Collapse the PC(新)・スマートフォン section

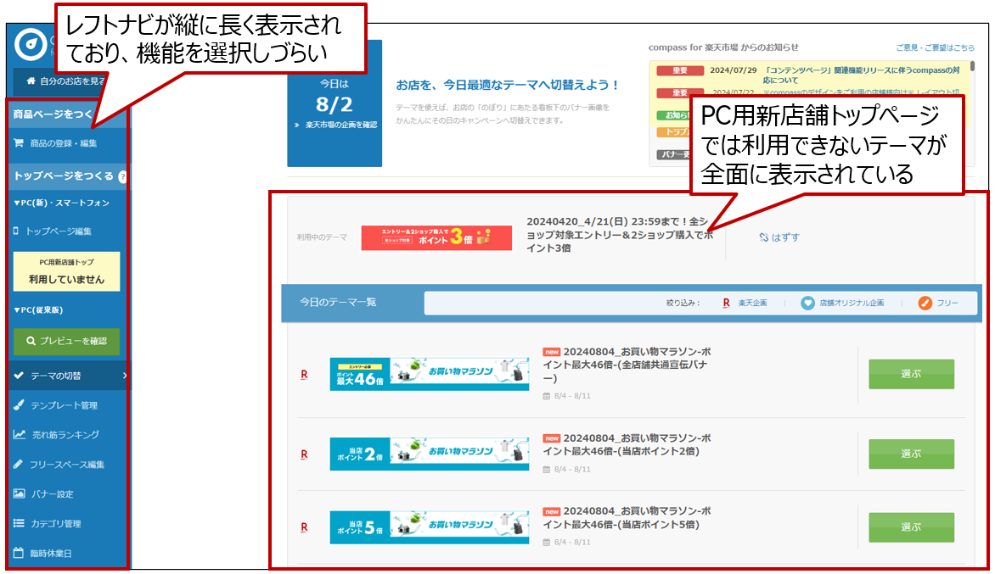pos(62,203)
